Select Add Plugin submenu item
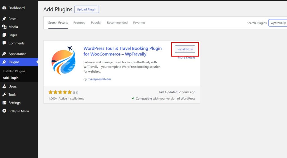Image resolution: width=287 pixels, height=158 pixels. [x=11, y=78]
